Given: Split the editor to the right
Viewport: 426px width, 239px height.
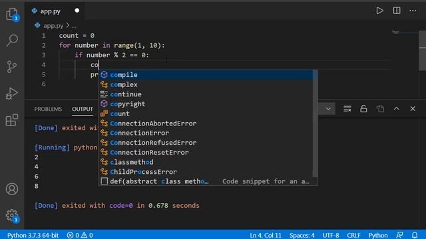Looking at the screenshot, I should click(397, 11).
